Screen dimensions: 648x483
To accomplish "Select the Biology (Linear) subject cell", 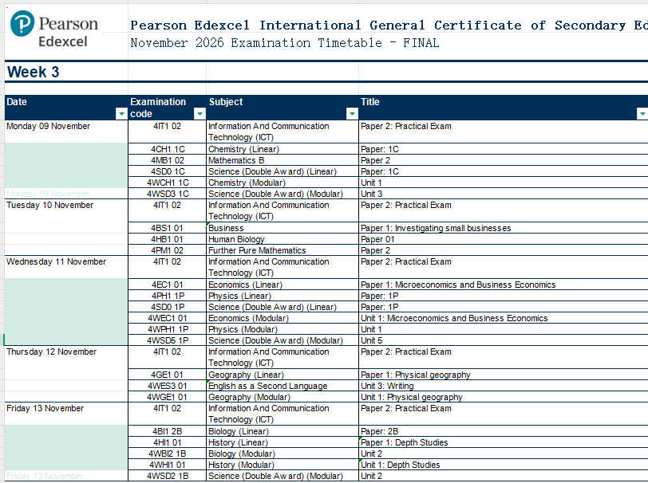I will point(283,431).
